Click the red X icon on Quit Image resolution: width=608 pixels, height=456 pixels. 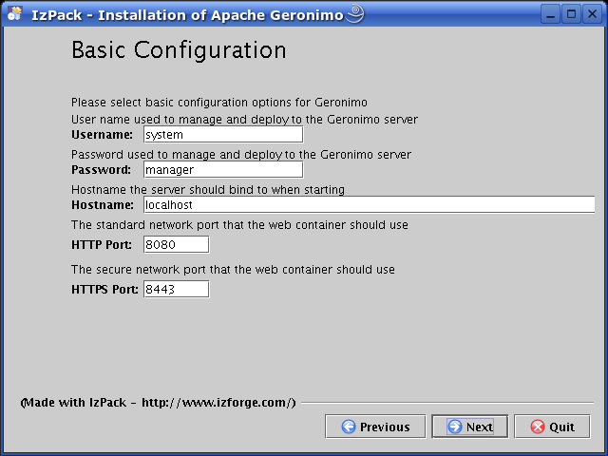538,427
